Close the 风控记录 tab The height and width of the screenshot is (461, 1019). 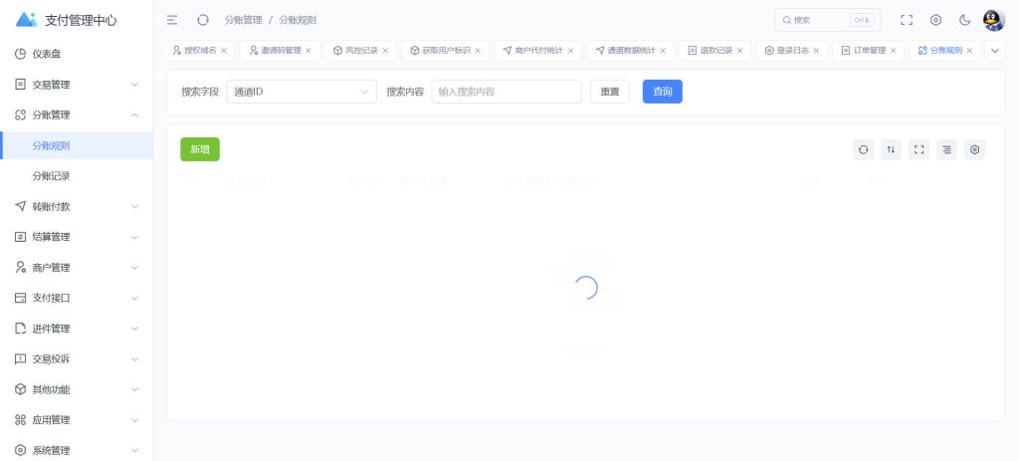pyautogui.click(x=385, y=50)
